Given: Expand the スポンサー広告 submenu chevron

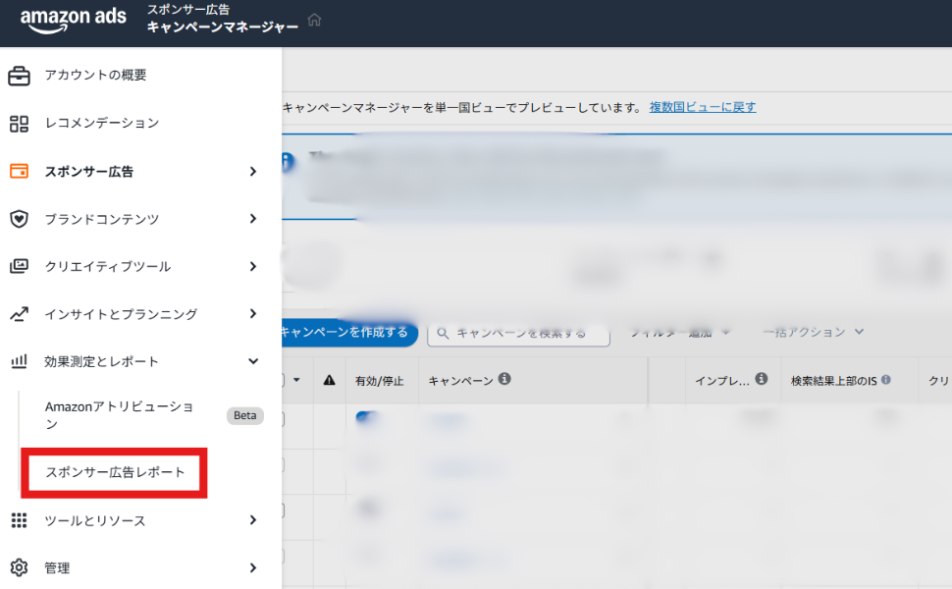Looking at the screenshot, I should (253, 171).
